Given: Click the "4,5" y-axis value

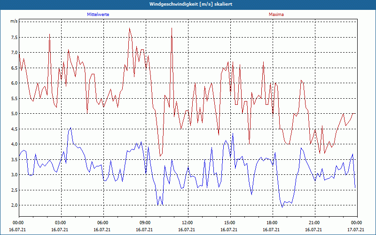Looking at the screenshot, I should tap(15, 129).
